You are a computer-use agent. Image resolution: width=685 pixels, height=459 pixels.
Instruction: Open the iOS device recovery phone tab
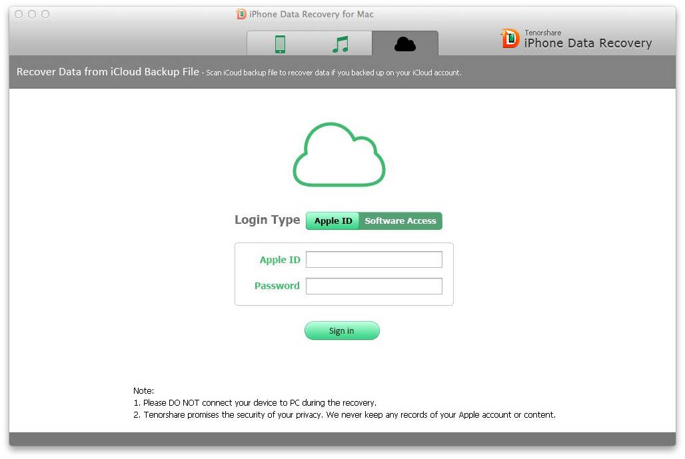tap(280, 44)
